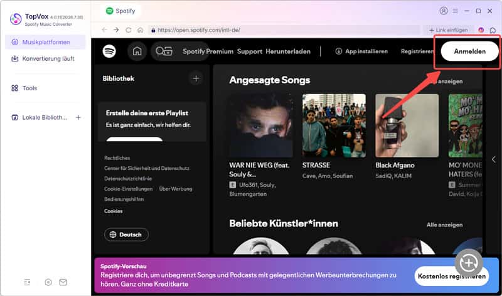Open the Spotify Premium link
This screenshot has height=296, width=502.
click(208, 51)
